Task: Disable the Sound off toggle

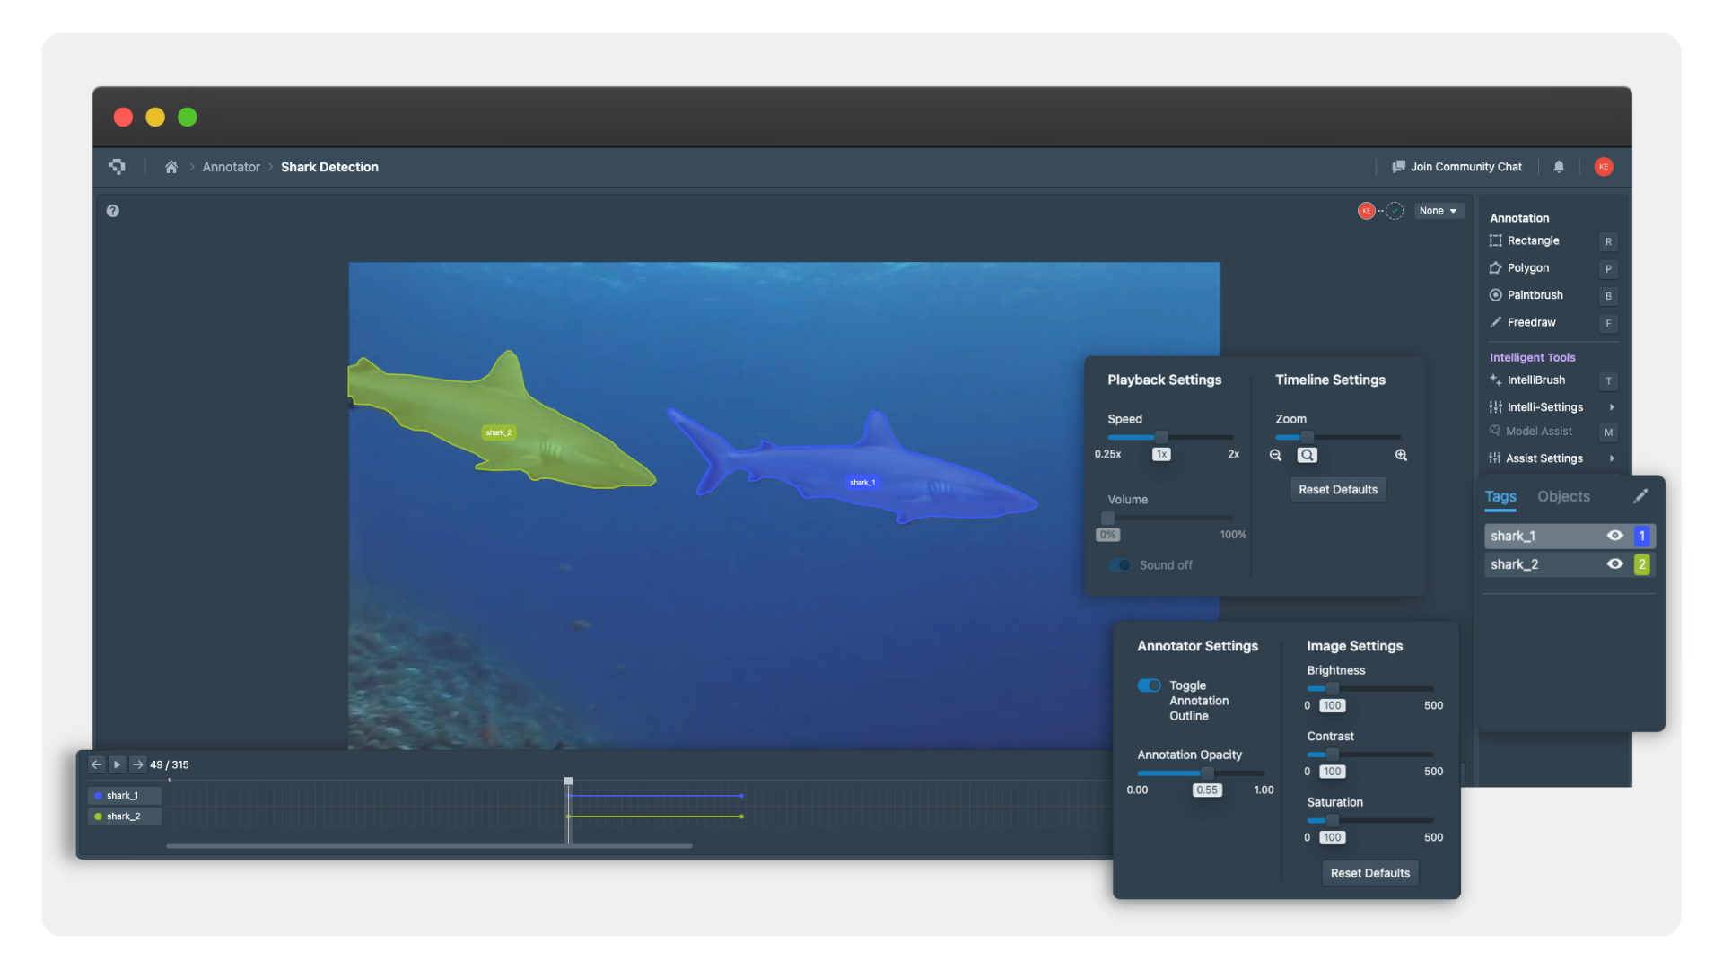Action: pyautogui.click(x=1119, y=565)
